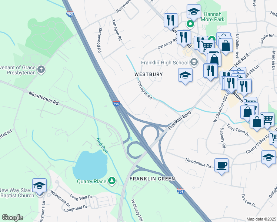Select the WESTBURY neighborhood label
Image resolution: width=277 pixels, height=222 pixels.
(x=148, y=74)
